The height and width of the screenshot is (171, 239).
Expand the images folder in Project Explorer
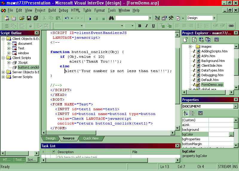click(x=190, y=46)
